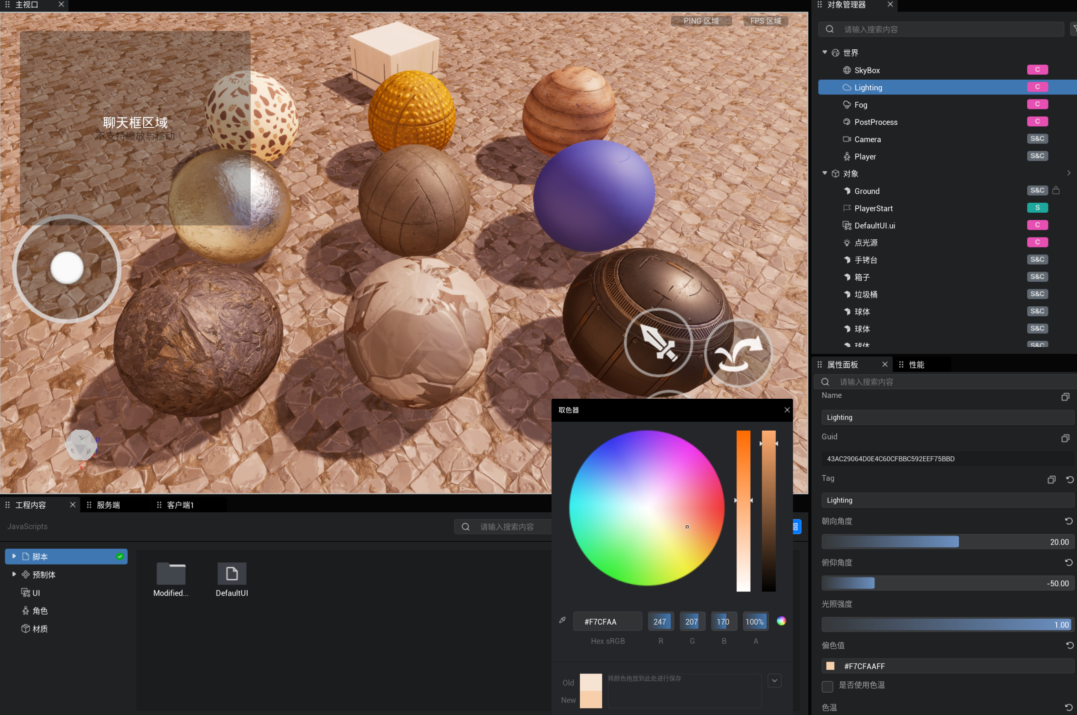This screenshot has height=715, width=1077.
Task: Click the PING 区域 label
Action: 701,21
